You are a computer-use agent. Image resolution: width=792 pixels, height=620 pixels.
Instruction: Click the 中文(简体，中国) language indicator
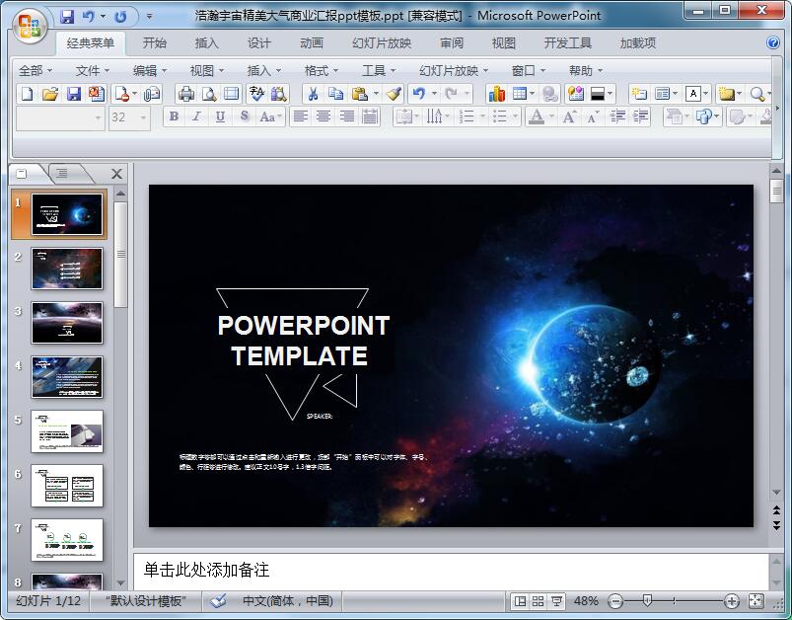click(x=287, y=601)
